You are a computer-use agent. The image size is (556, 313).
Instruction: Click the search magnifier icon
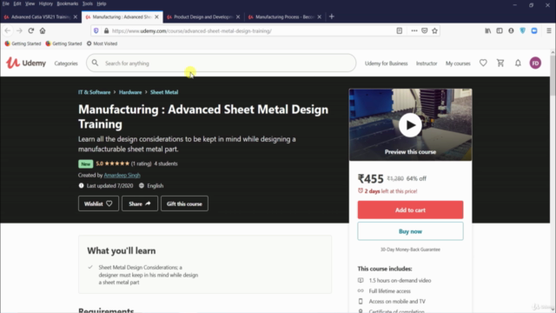click(x=95, y=63)
